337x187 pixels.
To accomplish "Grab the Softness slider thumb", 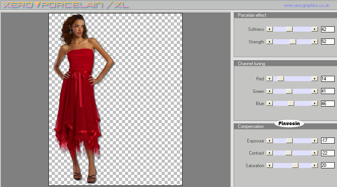I will click(289, 29).
